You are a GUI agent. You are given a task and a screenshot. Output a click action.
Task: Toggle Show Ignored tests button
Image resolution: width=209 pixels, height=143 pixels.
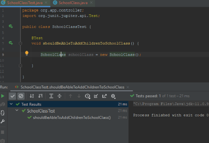click(x=21, y=96)
